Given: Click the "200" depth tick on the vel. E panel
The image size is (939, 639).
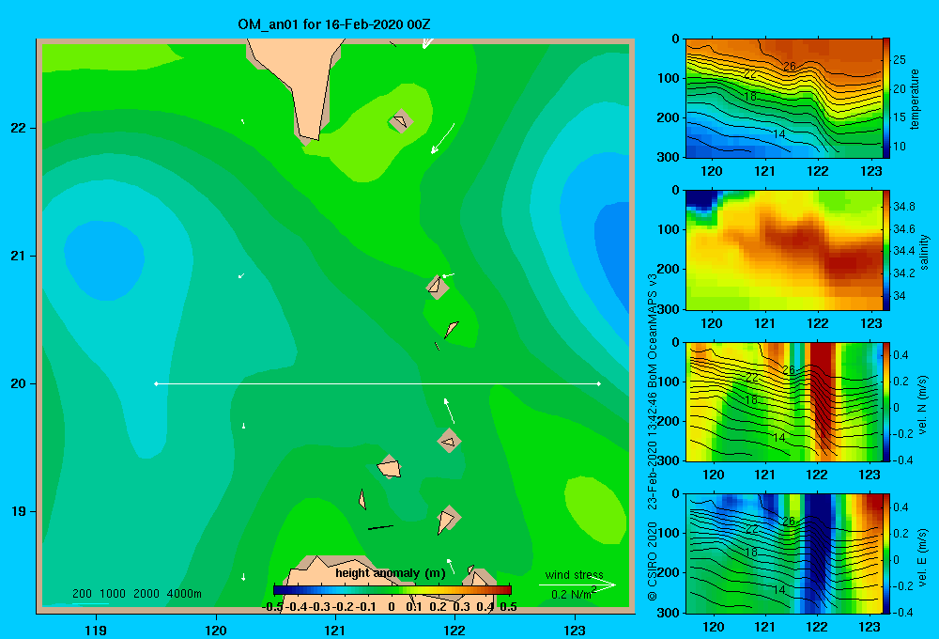Looking at the screenshot, I should pyautogui.click(x=669, y=572).
